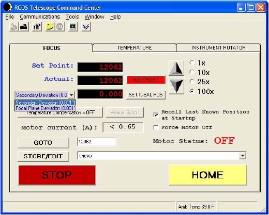Click the Amb Temp 69.8 F status
The image size is (269, 215).
pos(196,207)
